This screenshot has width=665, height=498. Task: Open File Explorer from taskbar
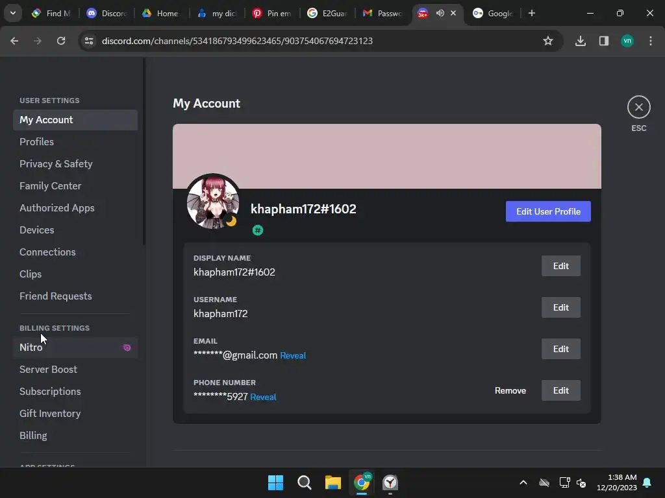pos(333,482)
